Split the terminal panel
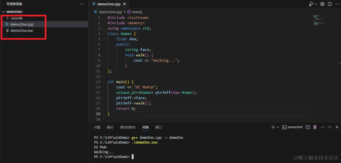This screenshot has width=341, height=163. 308,127
